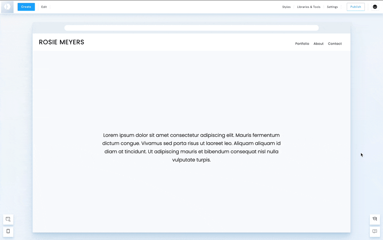Open the Edit menu
Image resolution: width=383 pixels, height=240 pixels.
pyautogui.click(x=44, y=7)
